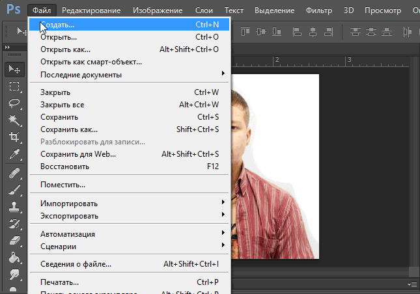Select the Clone Stamp tool

[x=14, y=207]
